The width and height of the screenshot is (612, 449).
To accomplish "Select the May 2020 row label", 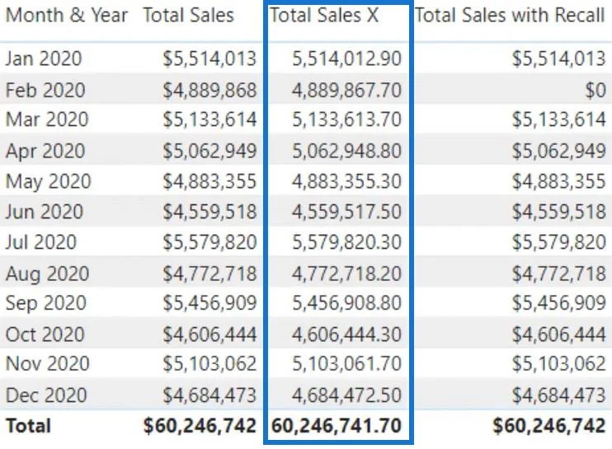I will tap(49, 181).
